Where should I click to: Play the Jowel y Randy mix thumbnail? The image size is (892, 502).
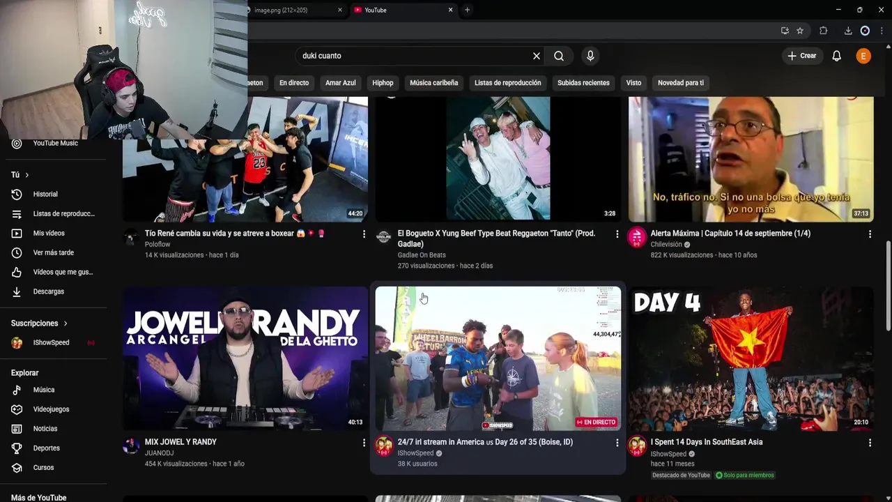pyautogui.click(x=245, y=358)
